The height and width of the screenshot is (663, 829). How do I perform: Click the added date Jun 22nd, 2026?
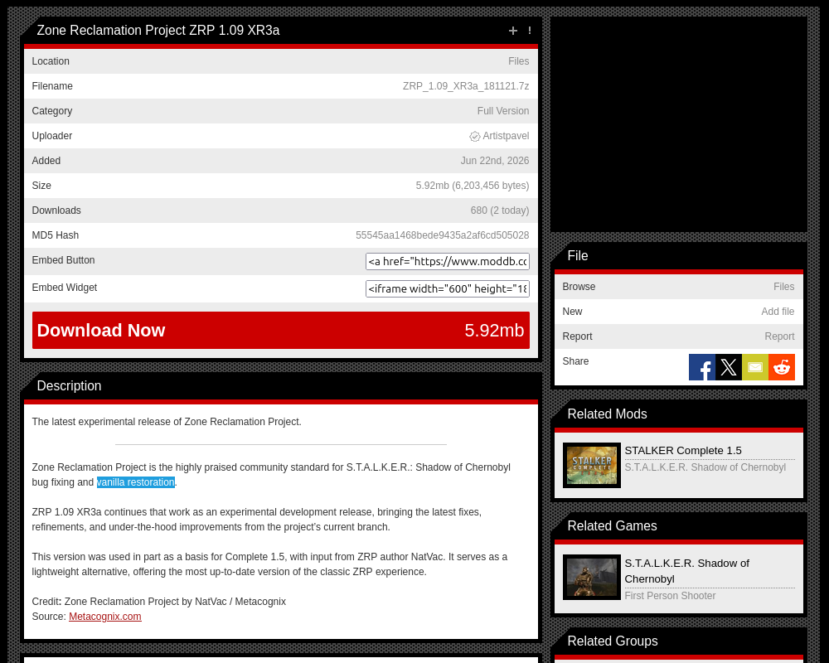494,161
